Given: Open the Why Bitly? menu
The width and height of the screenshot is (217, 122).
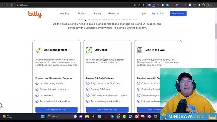Looking at the screenshot, I should [x=65, y=14].
